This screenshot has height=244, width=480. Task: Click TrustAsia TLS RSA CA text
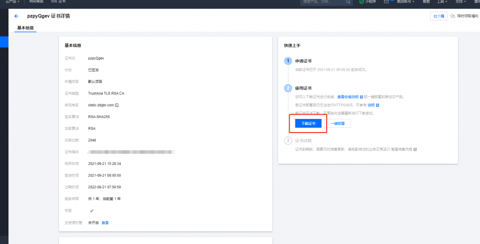[106, 93]
